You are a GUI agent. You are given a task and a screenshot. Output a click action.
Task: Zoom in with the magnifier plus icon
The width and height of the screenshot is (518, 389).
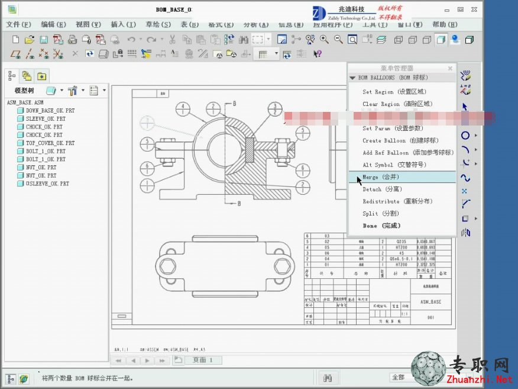[x=324, y=40]
